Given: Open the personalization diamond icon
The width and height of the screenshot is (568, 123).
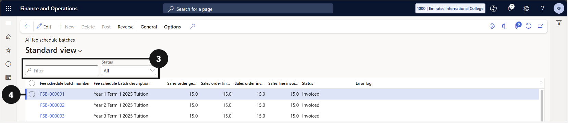Looking at the screenshot, I should 492,26.
